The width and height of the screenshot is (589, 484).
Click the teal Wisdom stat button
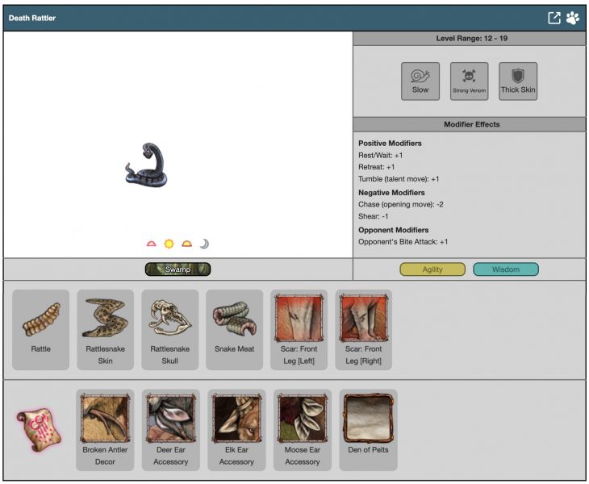505,269
